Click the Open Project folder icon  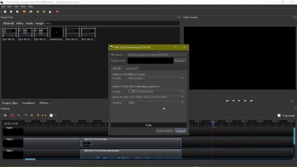(x=11, y=12)
